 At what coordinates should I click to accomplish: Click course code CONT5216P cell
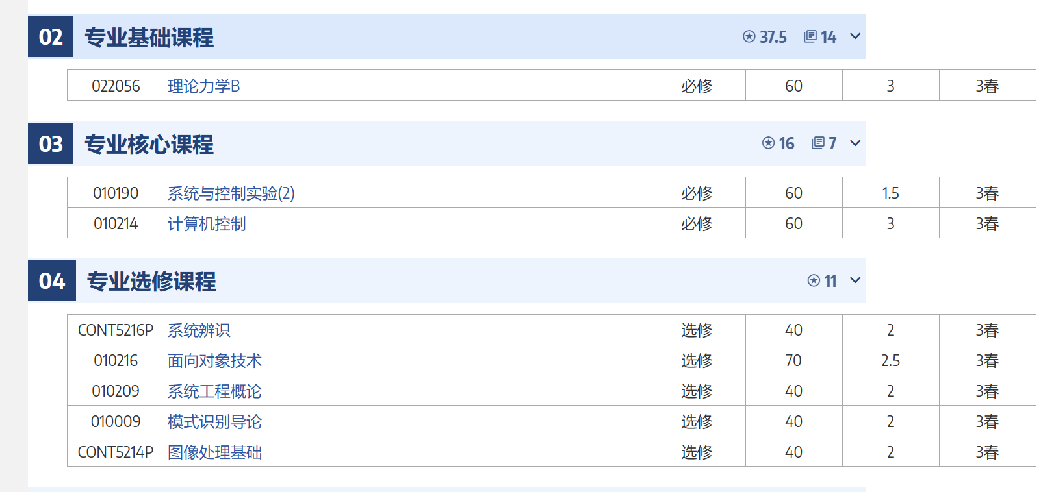(116, 330)
